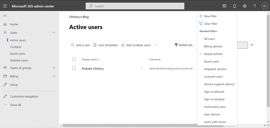
Task: Click the Setup wrench icon
Action: click(x=5, y=85)
